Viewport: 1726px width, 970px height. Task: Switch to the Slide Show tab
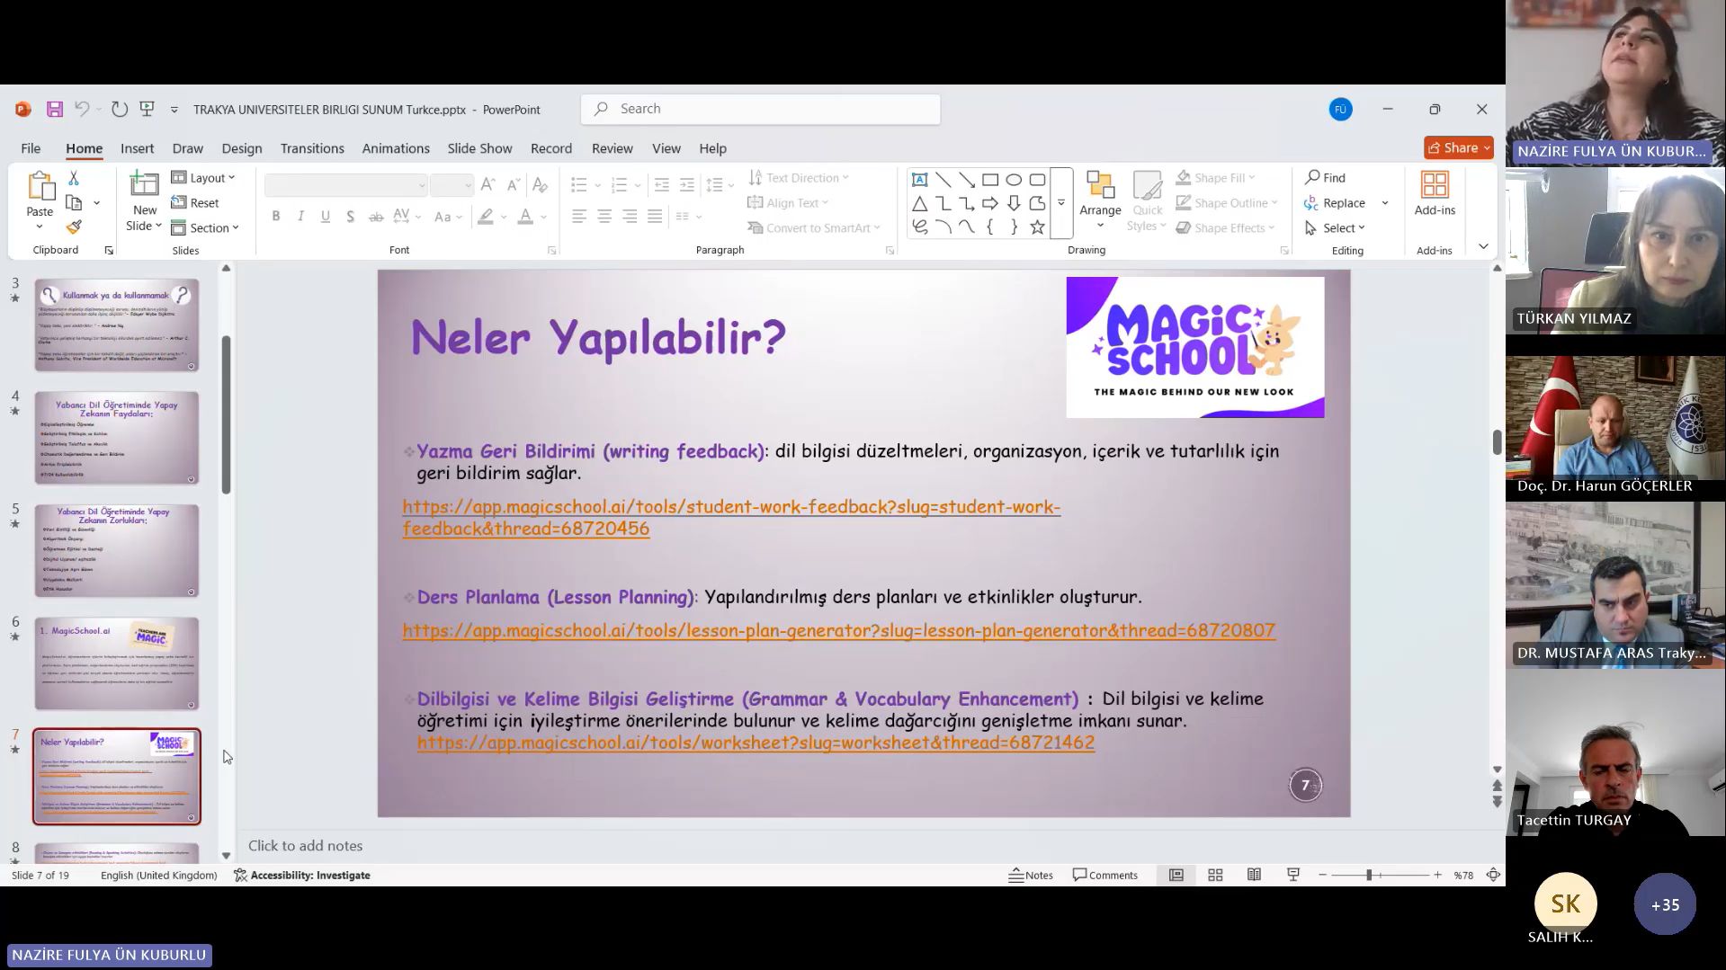pyautogui.click(x=479, y=148)
